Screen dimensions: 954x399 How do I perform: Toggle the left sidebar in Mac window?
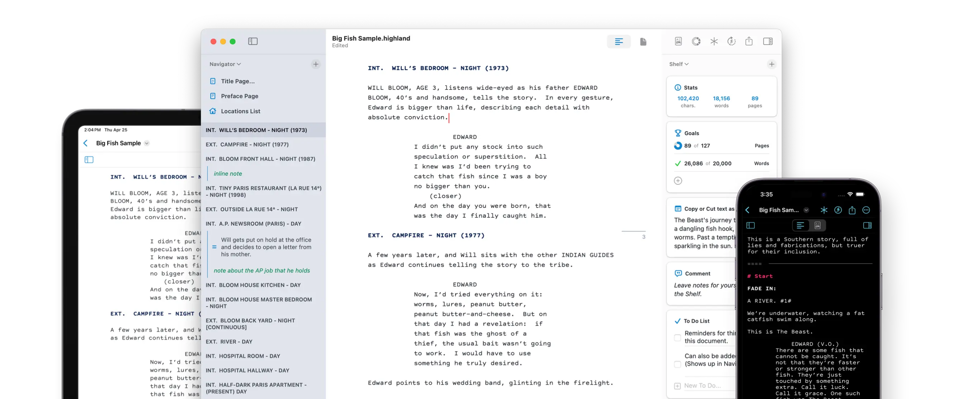252,42
